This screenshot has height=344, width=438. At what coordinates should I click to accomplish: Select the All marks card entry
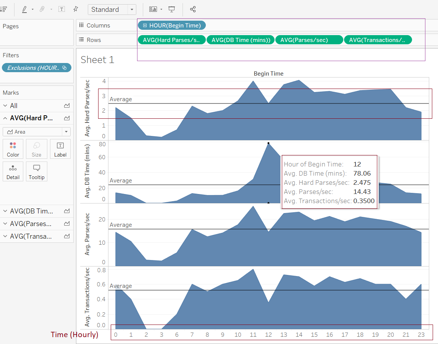(x=14, y=106)
